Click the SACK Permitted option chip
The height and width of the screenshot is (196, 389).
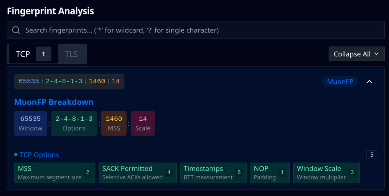point(137,173)
